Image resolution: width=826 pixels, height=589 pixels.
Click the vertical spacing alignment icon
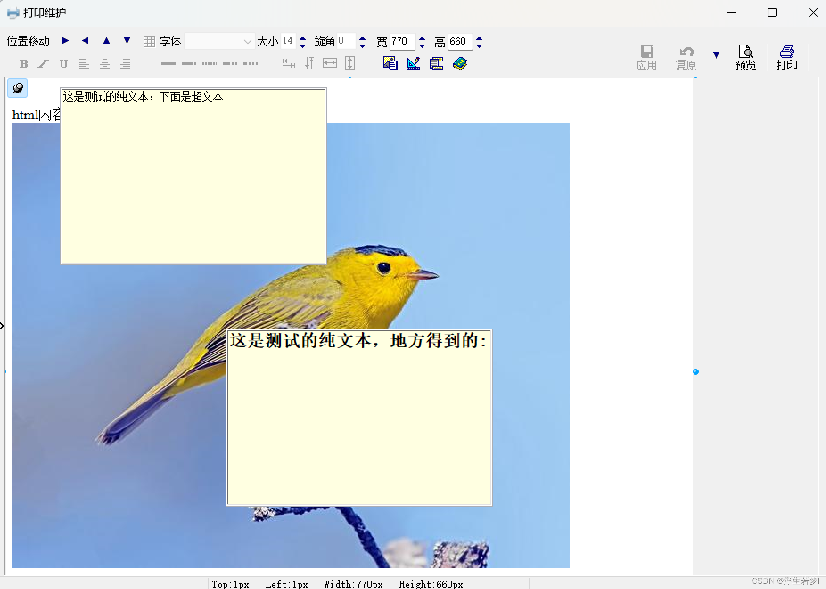click(309, 63)
